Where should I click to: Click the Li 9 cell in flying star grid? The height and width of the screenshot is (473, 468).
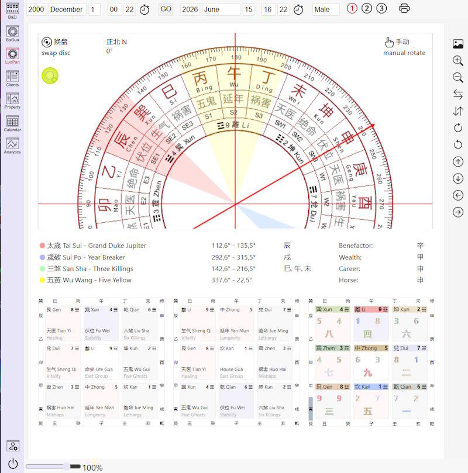point(371,323)
